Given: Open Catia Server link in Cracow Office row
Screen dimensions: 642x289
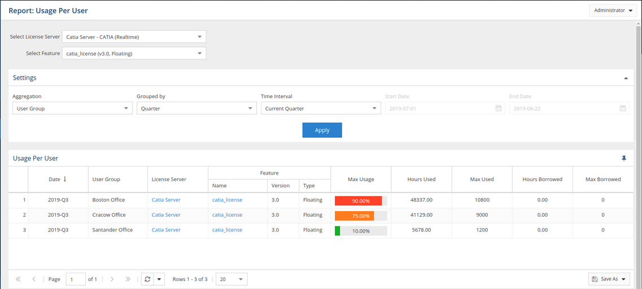Looking at the screenshot, I should 166,215.
